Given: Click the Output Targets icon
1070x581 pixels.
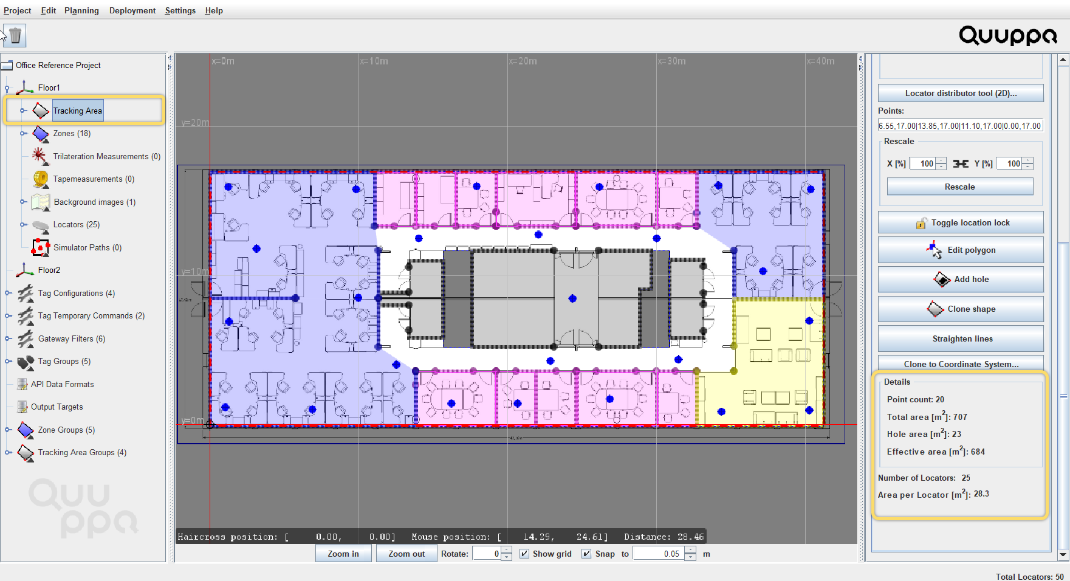Looking at the screenshot, I should pyautogui.click(x=22, y=407).
